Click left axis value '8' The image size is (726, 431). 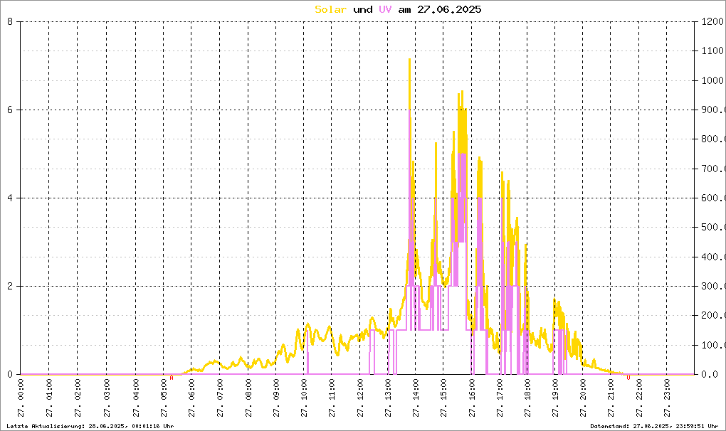pyautogui.click(x=10, y=21)
